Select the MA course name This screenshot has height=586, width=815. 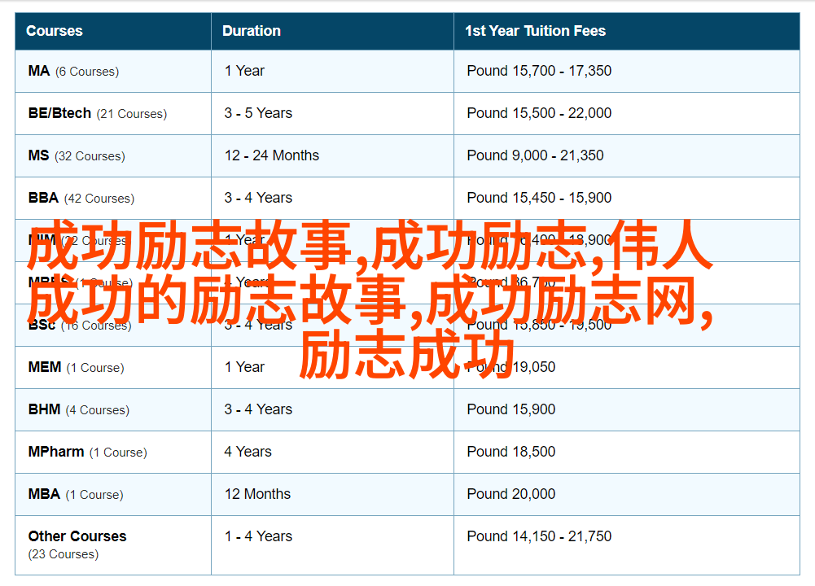pyautogui.click(x=39, y=71)
